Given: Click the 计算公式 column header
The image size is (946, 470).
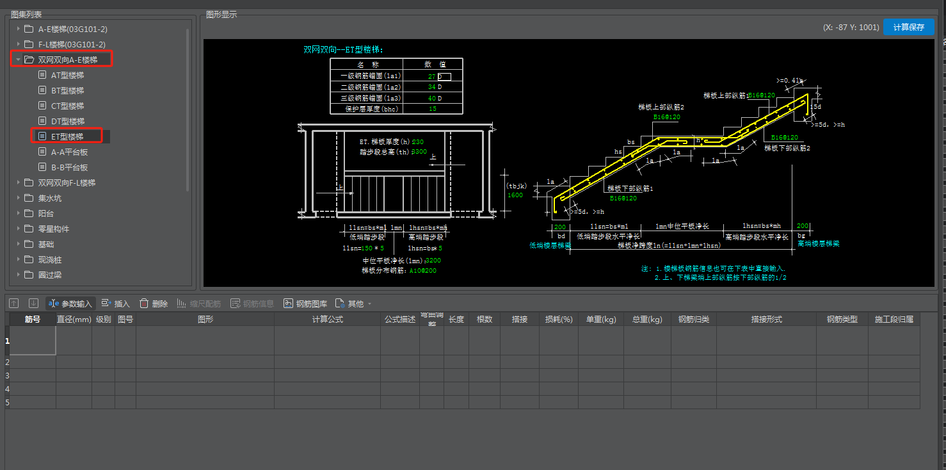Looking at the screenshot, I should [328, 319].
